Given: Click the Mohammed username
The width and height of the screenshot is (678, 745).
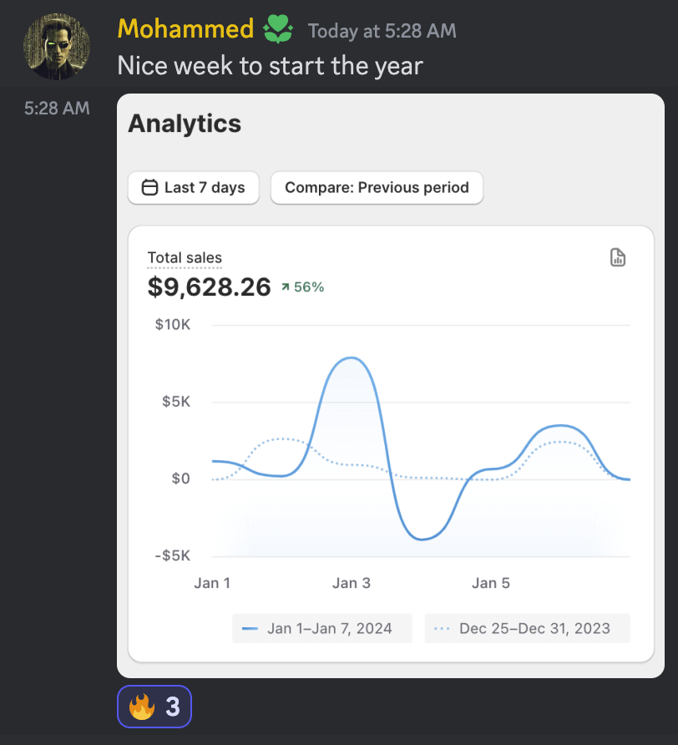Looking at the screenshot, I should (185, 28).
